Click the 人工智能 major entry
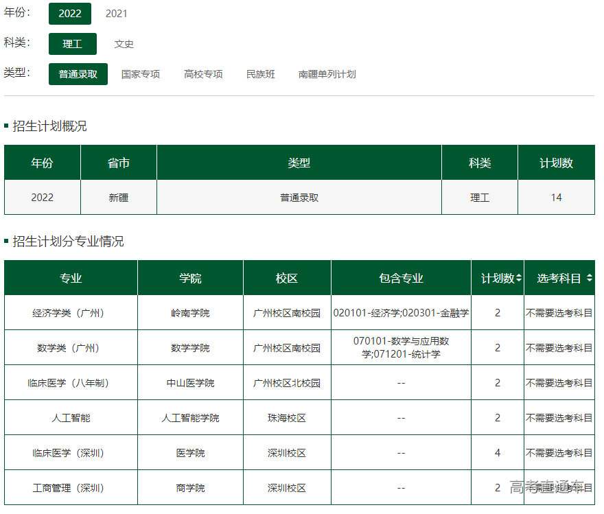 coord(71,417)
